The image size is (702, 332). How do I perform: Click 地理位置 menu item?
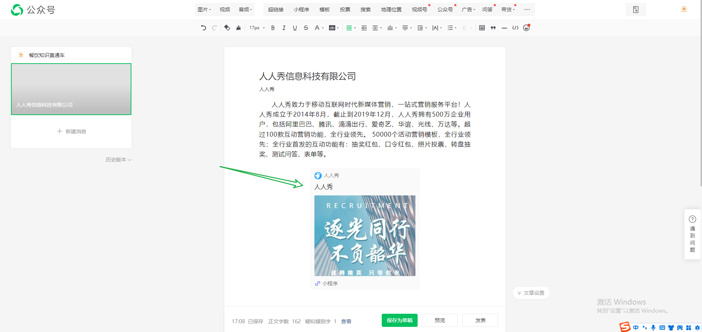coord(391,9)
